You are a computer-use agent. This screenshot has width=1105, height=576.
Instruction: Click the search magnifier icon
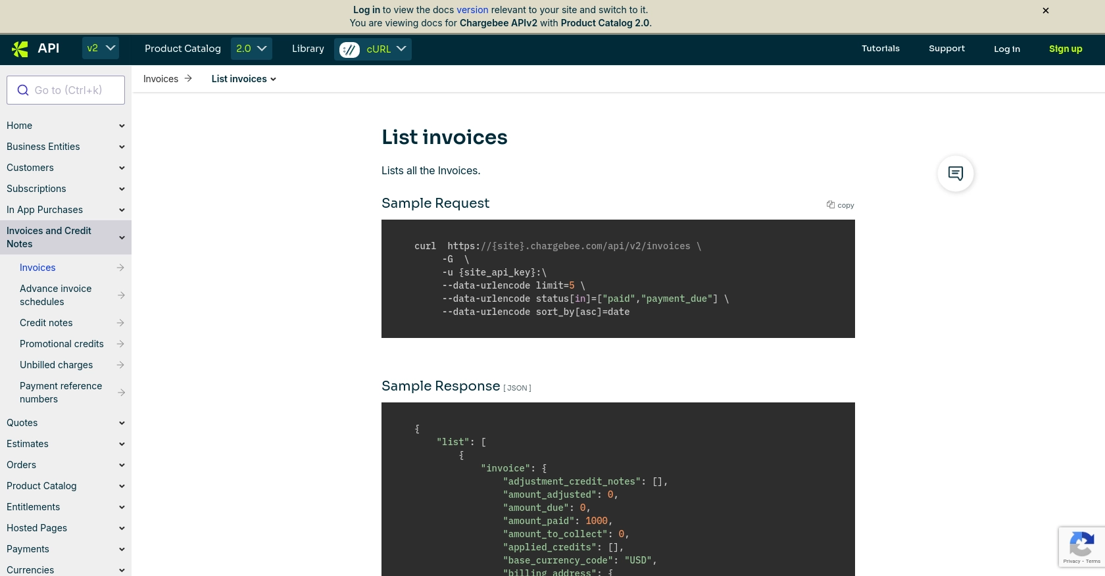tap(23, 90)
